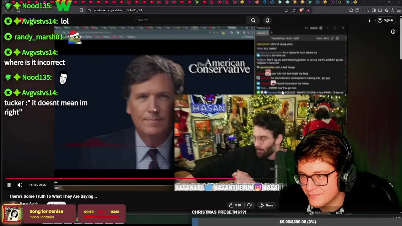Image resolution: width=402 pixels, height=226 pixels.
Task: Open the VPN shield toolbar icon
Action: pyautogui.click(x=393, y=10)
